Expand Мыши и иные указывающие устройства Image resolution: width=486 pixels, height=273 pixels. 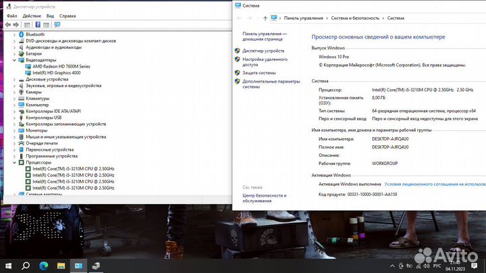(14, 136)
